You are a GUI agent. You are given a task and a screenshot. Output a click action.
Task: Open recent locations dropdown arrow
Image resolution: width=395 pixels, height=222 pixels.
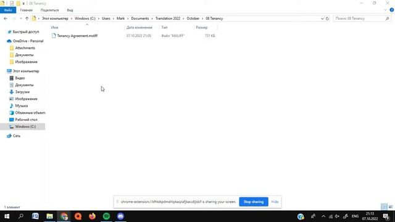[x=20, y=18]
